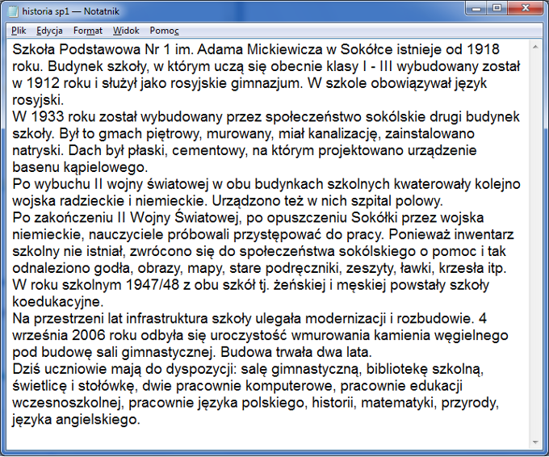Click the year "1933"
The width and height of the screenshot is (549, 457).
48,116
